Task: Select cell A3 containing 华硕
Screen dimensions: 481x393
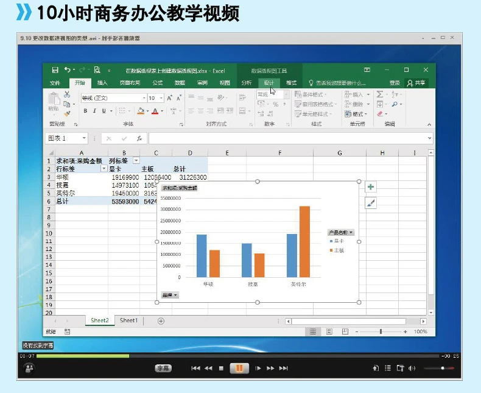Action: coord(82,177)
